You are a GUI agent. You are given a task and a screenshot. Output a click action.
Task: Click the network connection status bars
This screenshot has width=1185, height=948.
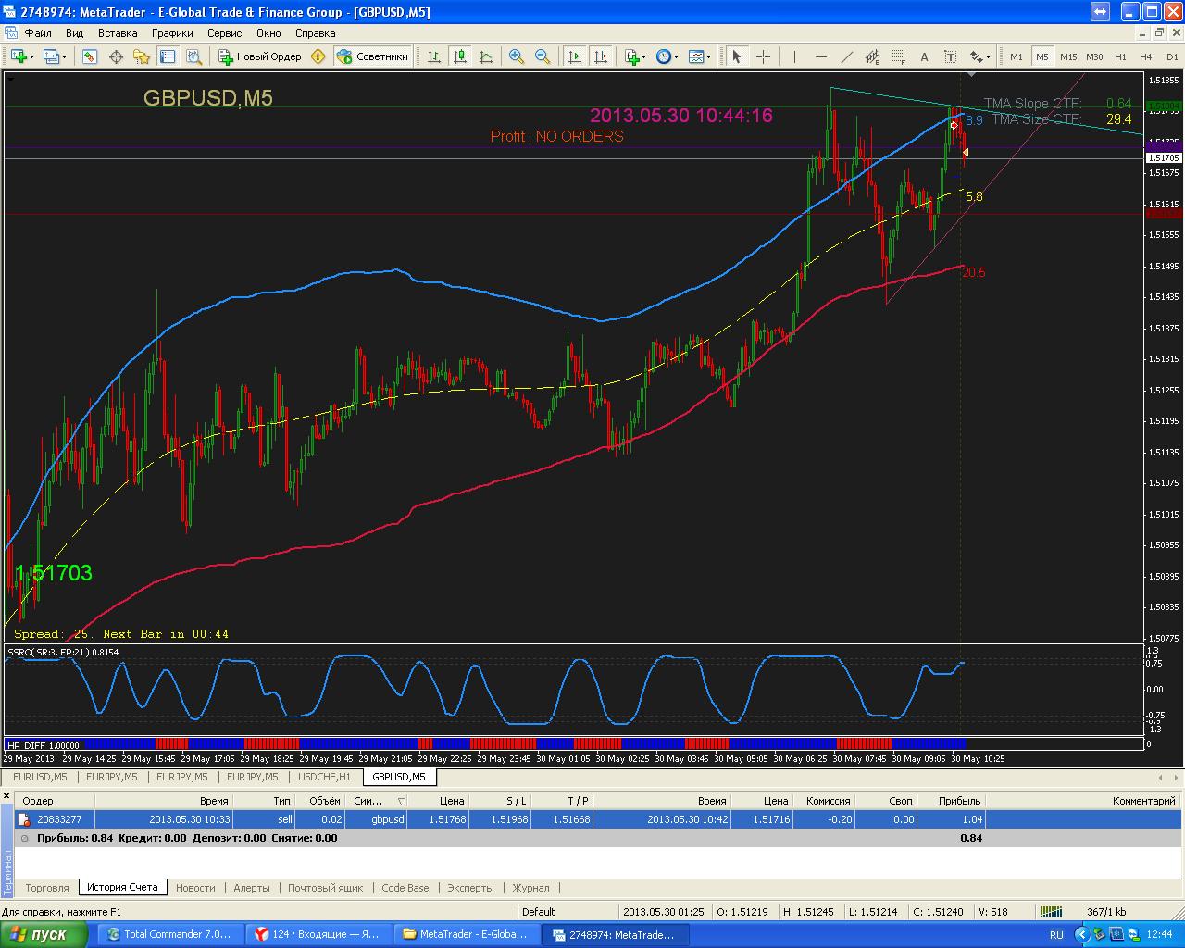1050,912
